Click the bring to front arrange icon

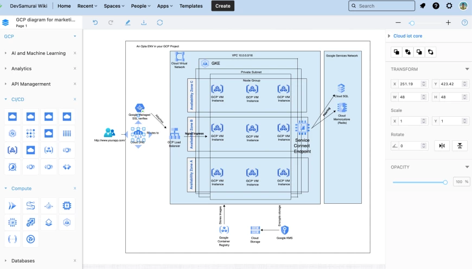397,52
